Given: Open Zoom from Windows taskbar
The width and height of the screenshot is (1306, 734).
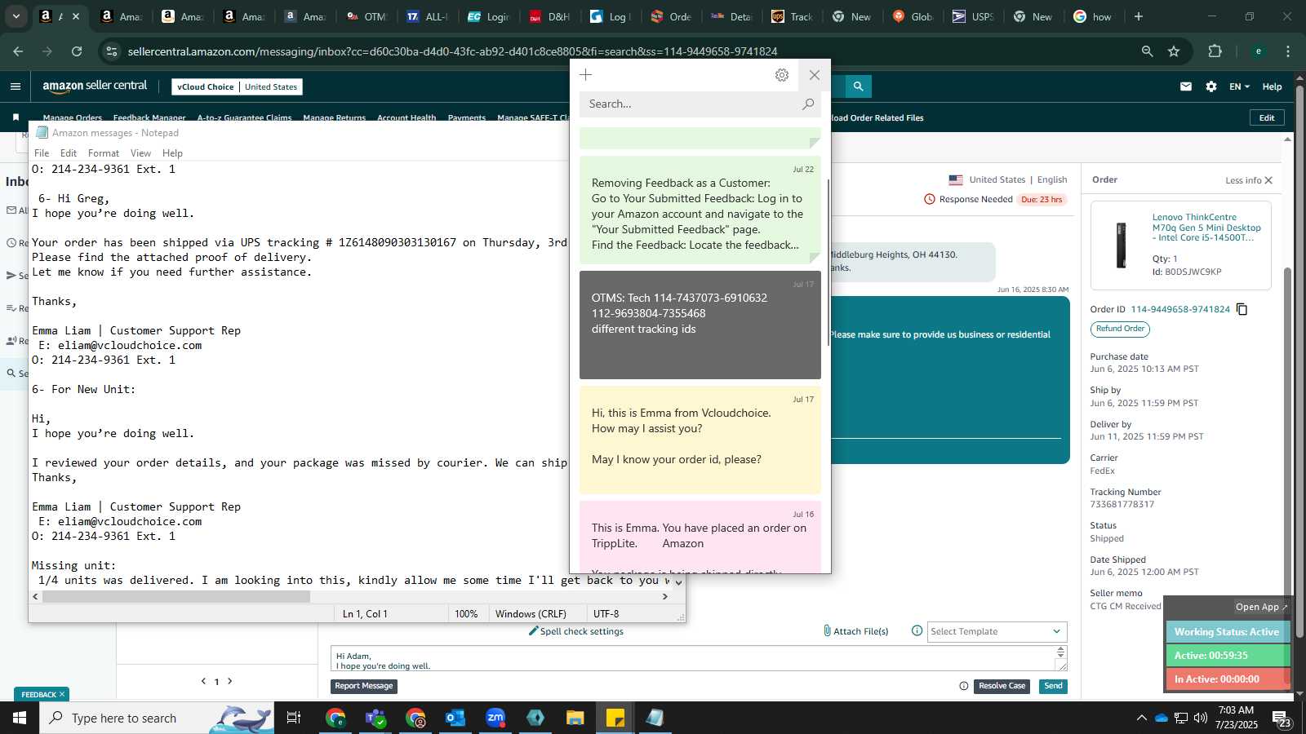Looking at the screenshot, I should tap(495, 718).
